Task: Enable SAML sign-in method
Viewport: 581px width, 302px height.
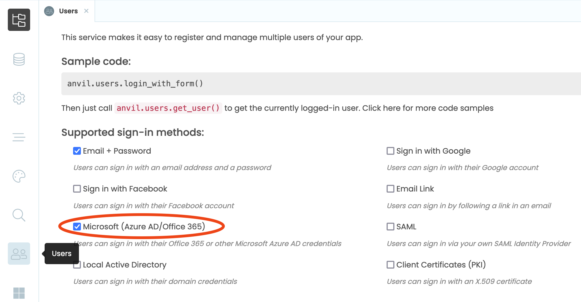Action: pos(390,227)
